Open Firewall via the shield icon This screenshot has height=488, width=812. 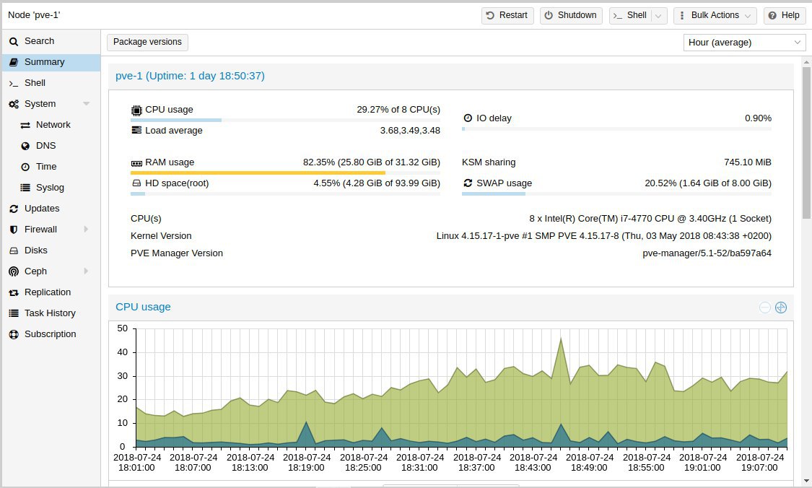(14, 230)
